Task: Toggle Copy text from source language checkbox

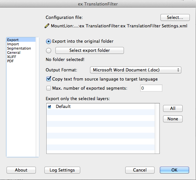Action: click(x=49, y=79)
